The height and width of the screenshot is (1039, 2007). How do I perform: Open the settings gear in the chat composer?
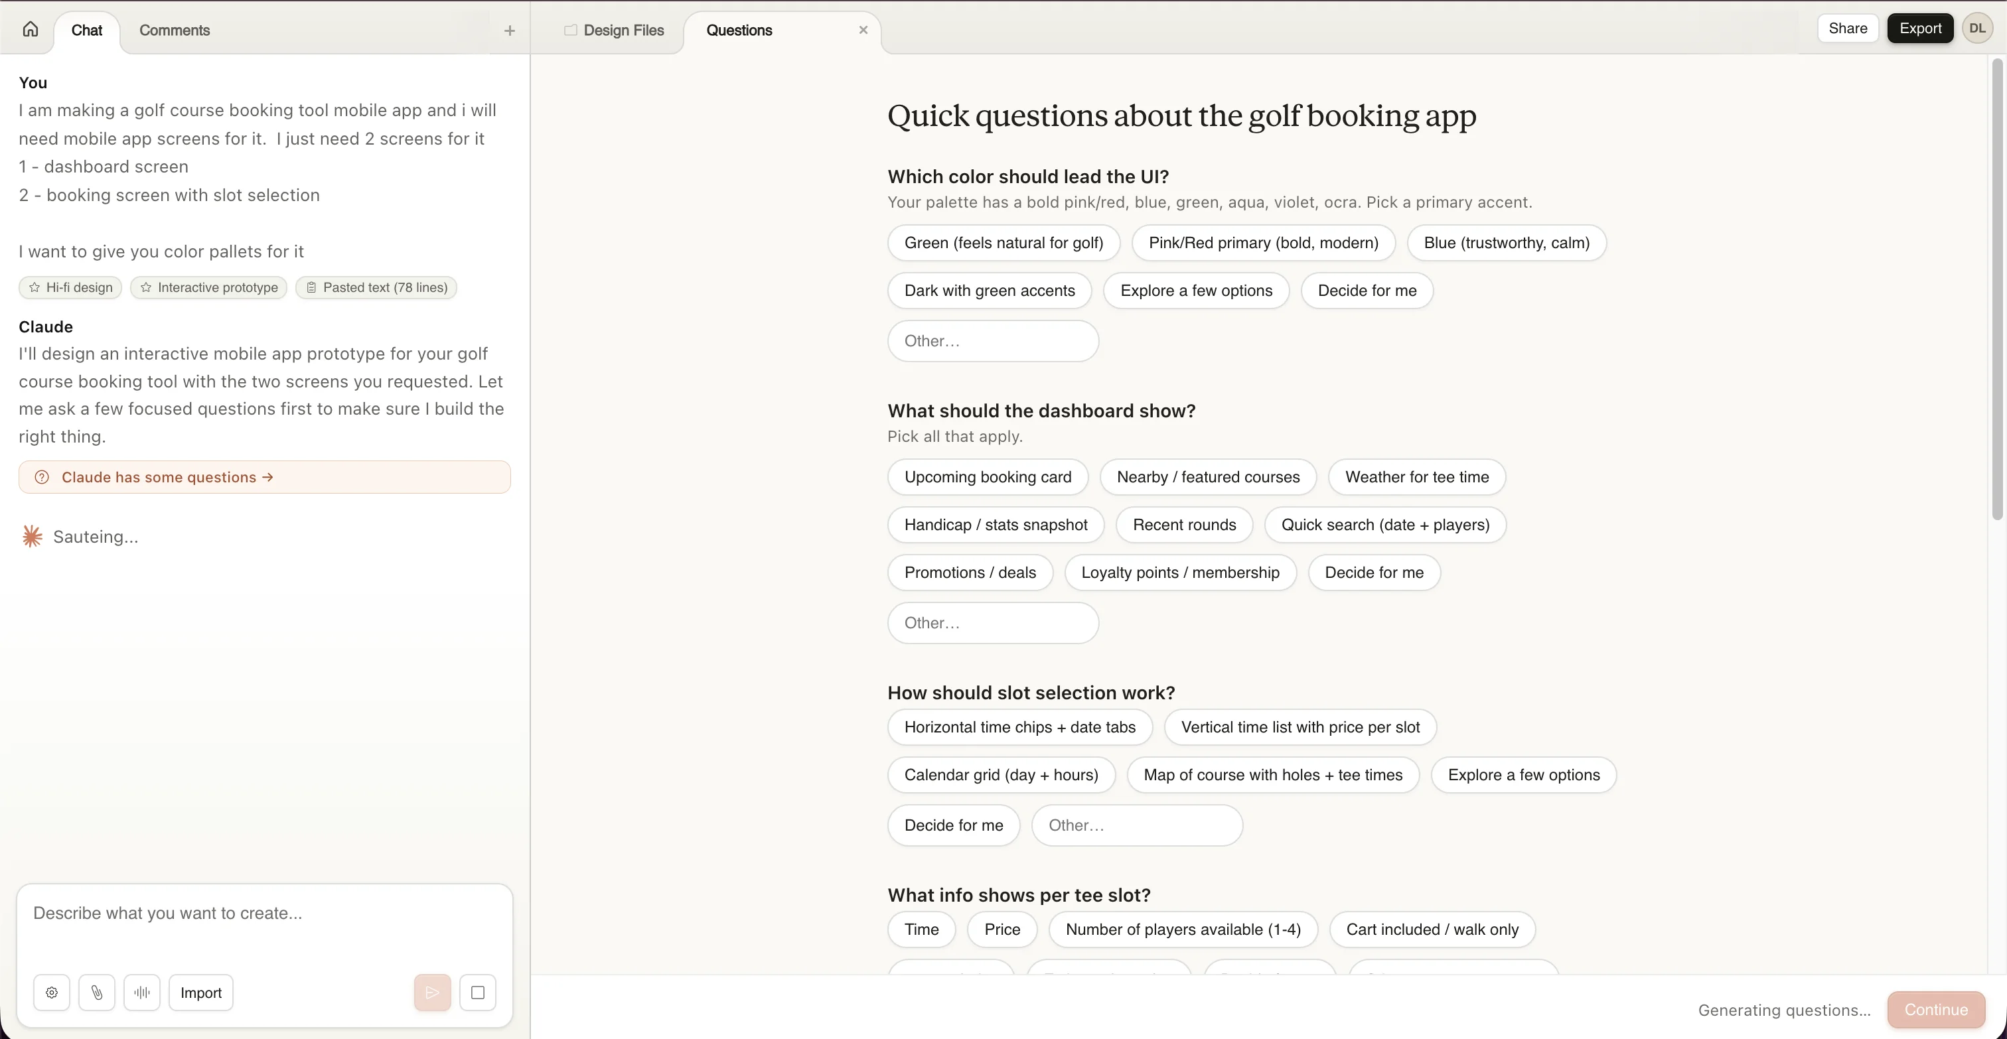coord(50,993)
